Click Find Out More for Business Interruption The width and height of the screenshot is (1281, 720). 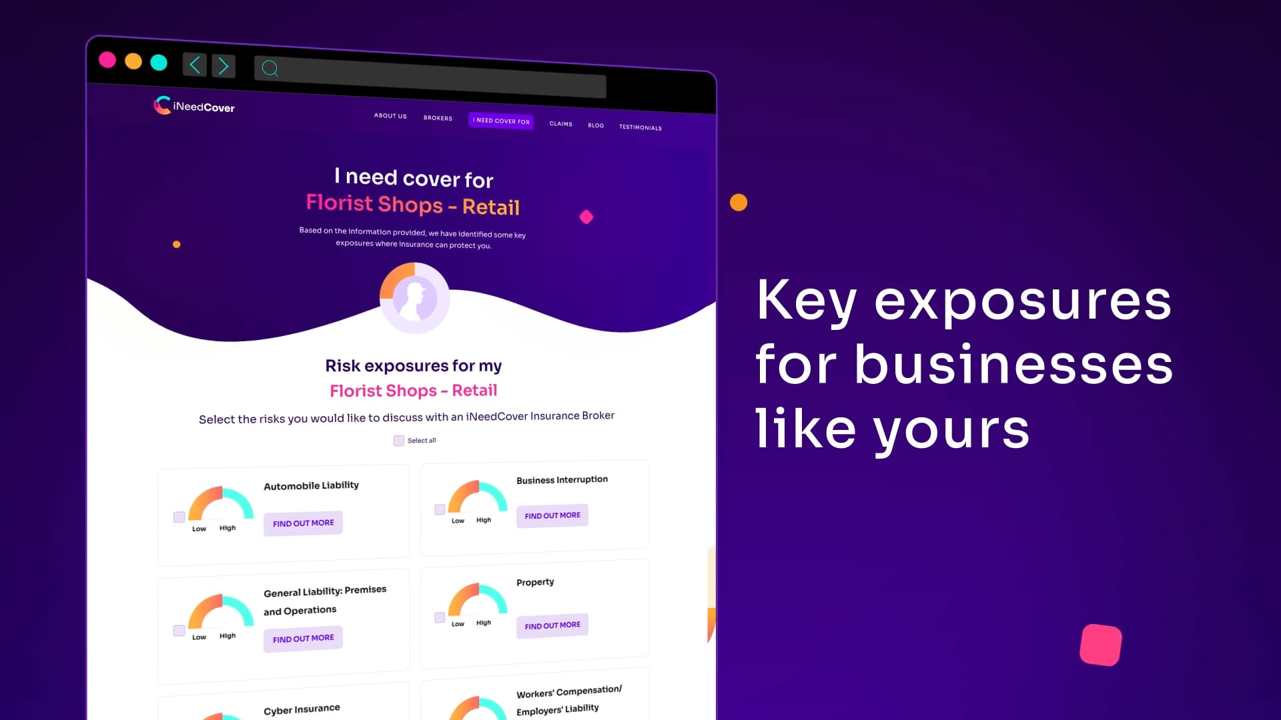tap(552, 515)
